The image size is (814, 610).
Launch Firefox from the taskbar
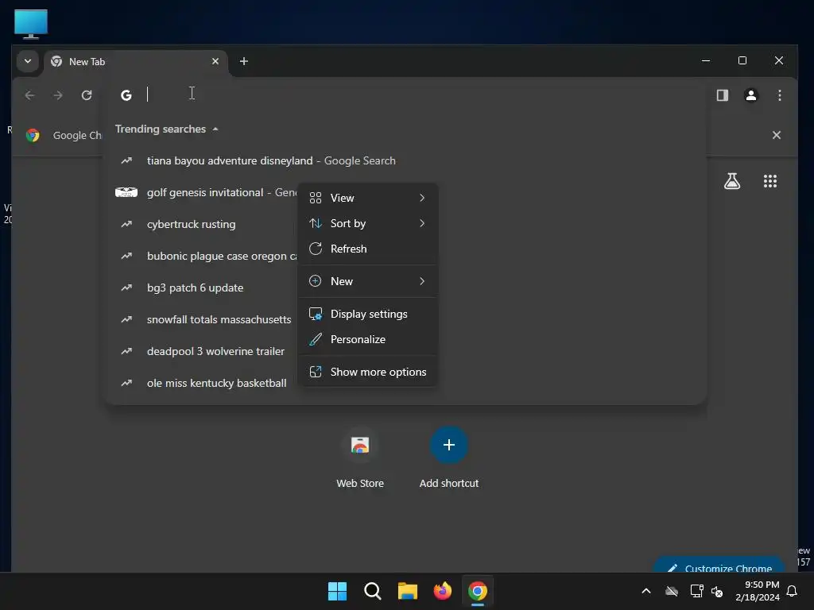click(x=442, y=591)
